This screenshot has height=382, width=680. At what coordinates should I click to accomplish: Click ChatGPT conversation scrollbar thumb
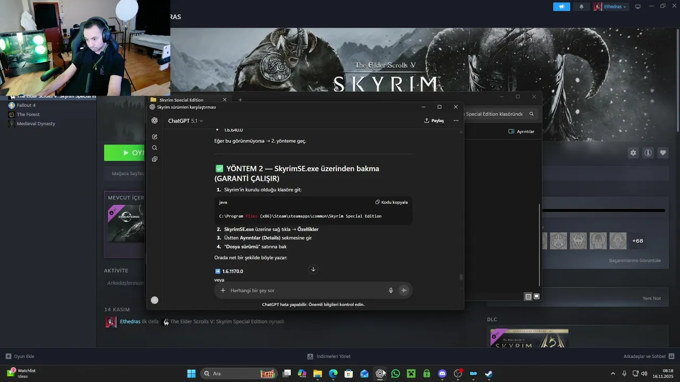point(461,277)
